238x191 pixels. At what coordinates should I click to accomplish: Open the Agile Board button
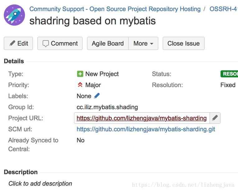pyautogui.click(x=108, y=43)
